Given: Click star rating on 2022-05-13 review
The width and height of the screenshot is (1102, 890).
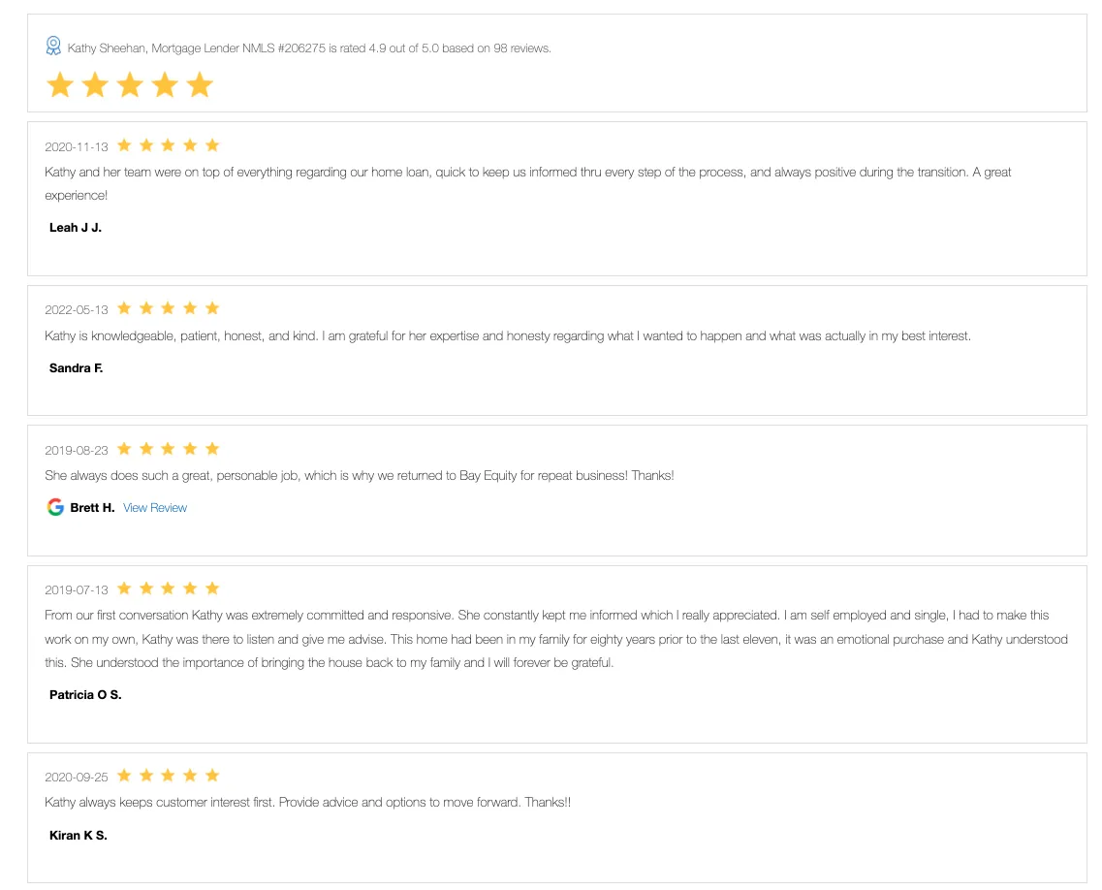Looking at the screenshot, I should point(168,308).
